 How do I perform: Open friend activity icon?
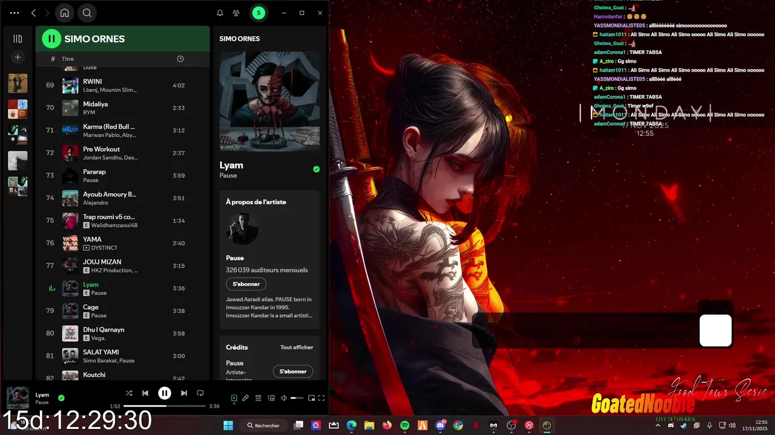236,13
